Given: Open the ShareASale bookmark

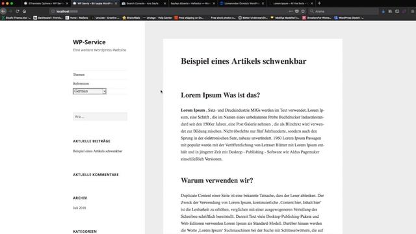Looking at the screenshot, I should click(131, 18).
